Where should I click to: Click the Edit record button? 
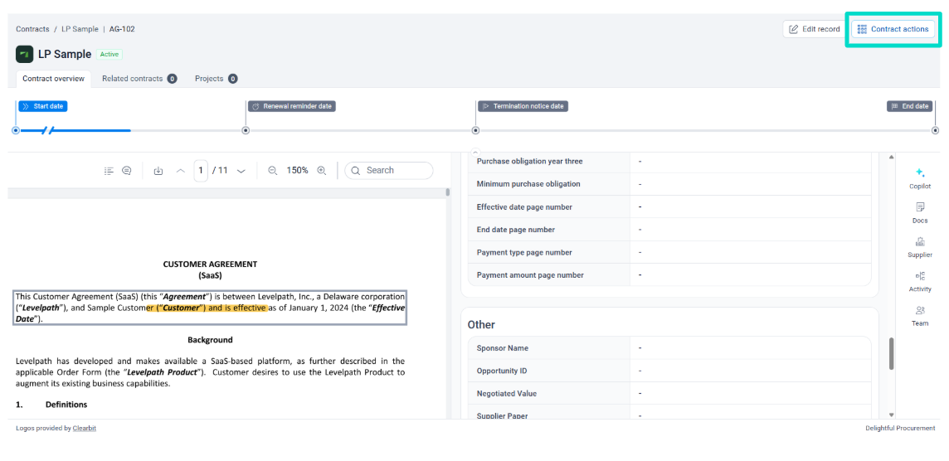click(813, 29)
